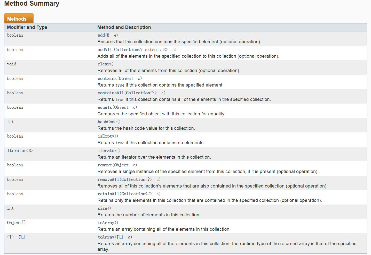Open the clear() method documentation
Viewport: 371px width, 255px height.
pyautogui.click(x=103, y=64)
